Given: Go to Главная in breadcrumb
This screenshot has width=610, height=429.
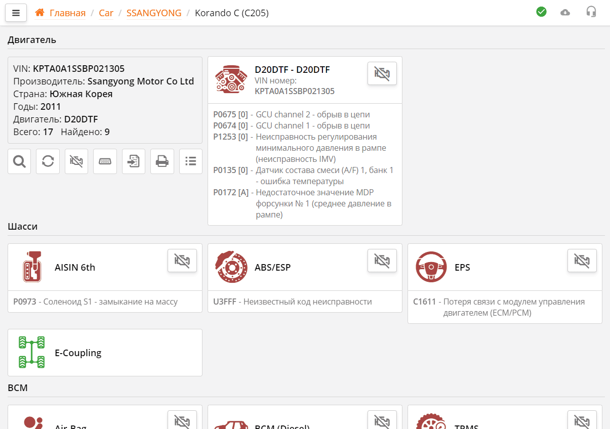Looking at the screenshot, I should 67,13.
